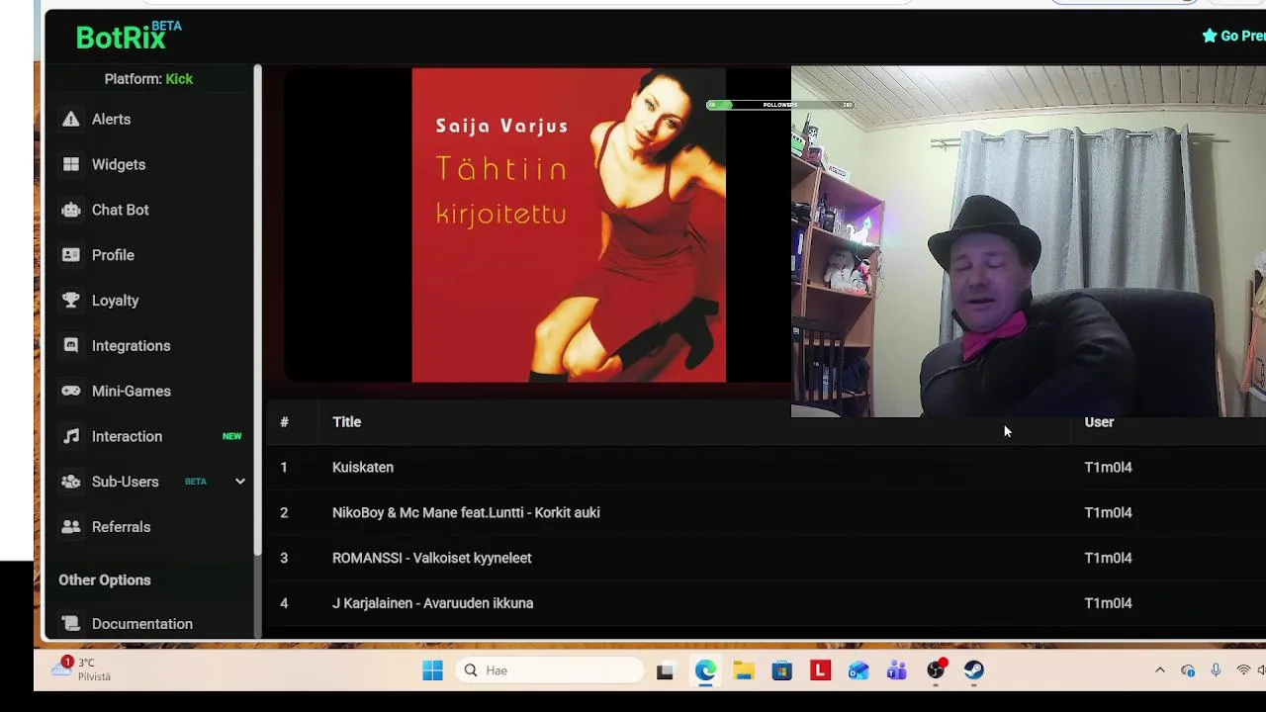Open the Alerts sidebar icon
Viewport: 1266px width, 712px height.
tap(70, 119)
